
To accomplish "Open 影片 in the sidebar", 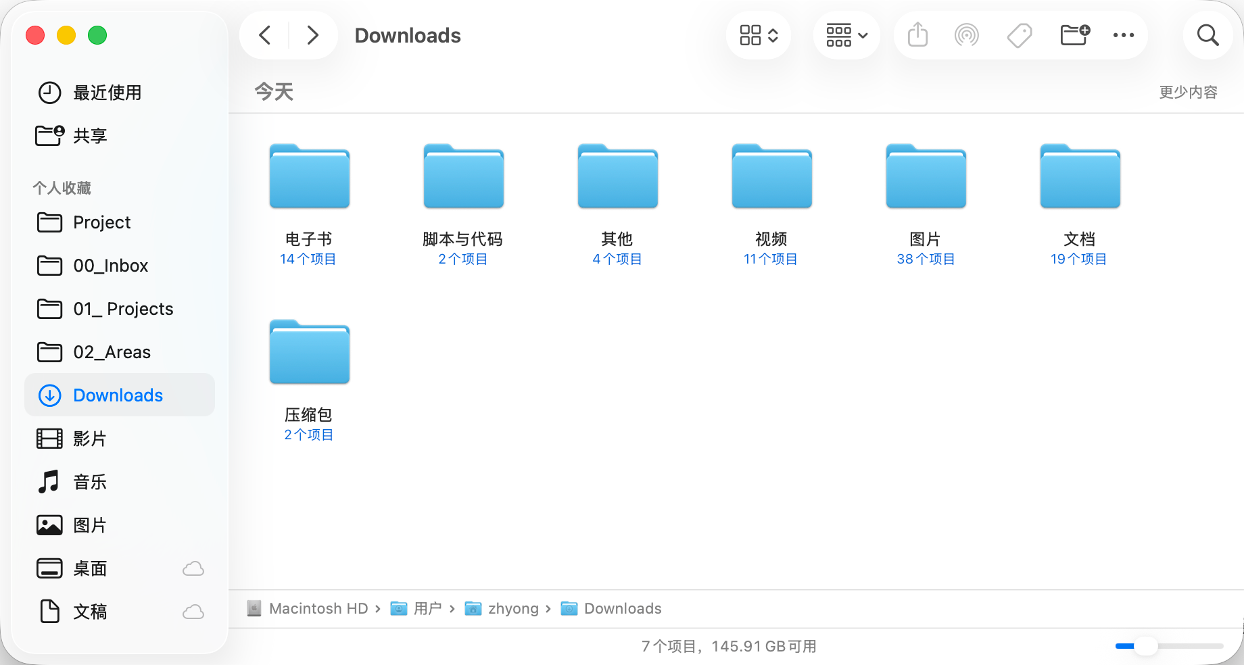I will 120,439.
